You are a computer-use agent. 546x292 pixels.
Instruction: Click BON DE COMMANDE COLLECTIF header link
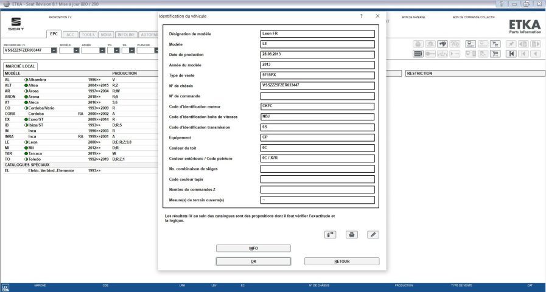474,18
